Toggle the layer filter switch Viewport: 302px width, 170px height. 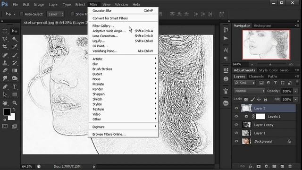pos(297,83)
